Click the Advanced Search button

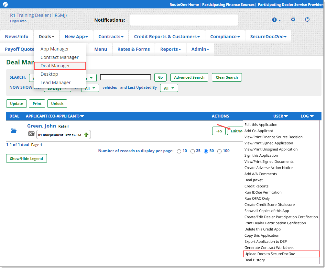(x=190, y=78)
